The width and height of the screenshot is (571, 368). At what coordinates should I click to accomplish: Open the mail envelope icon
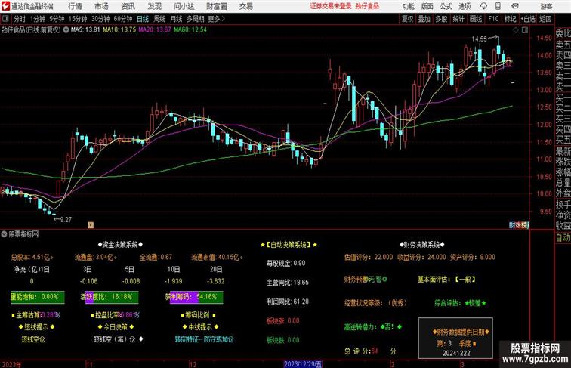(x=515, y=6)
